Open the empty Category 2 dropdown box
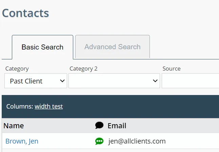Image resolution: width=219 pixels, height=152 pixels. click(x=114, y=81)
